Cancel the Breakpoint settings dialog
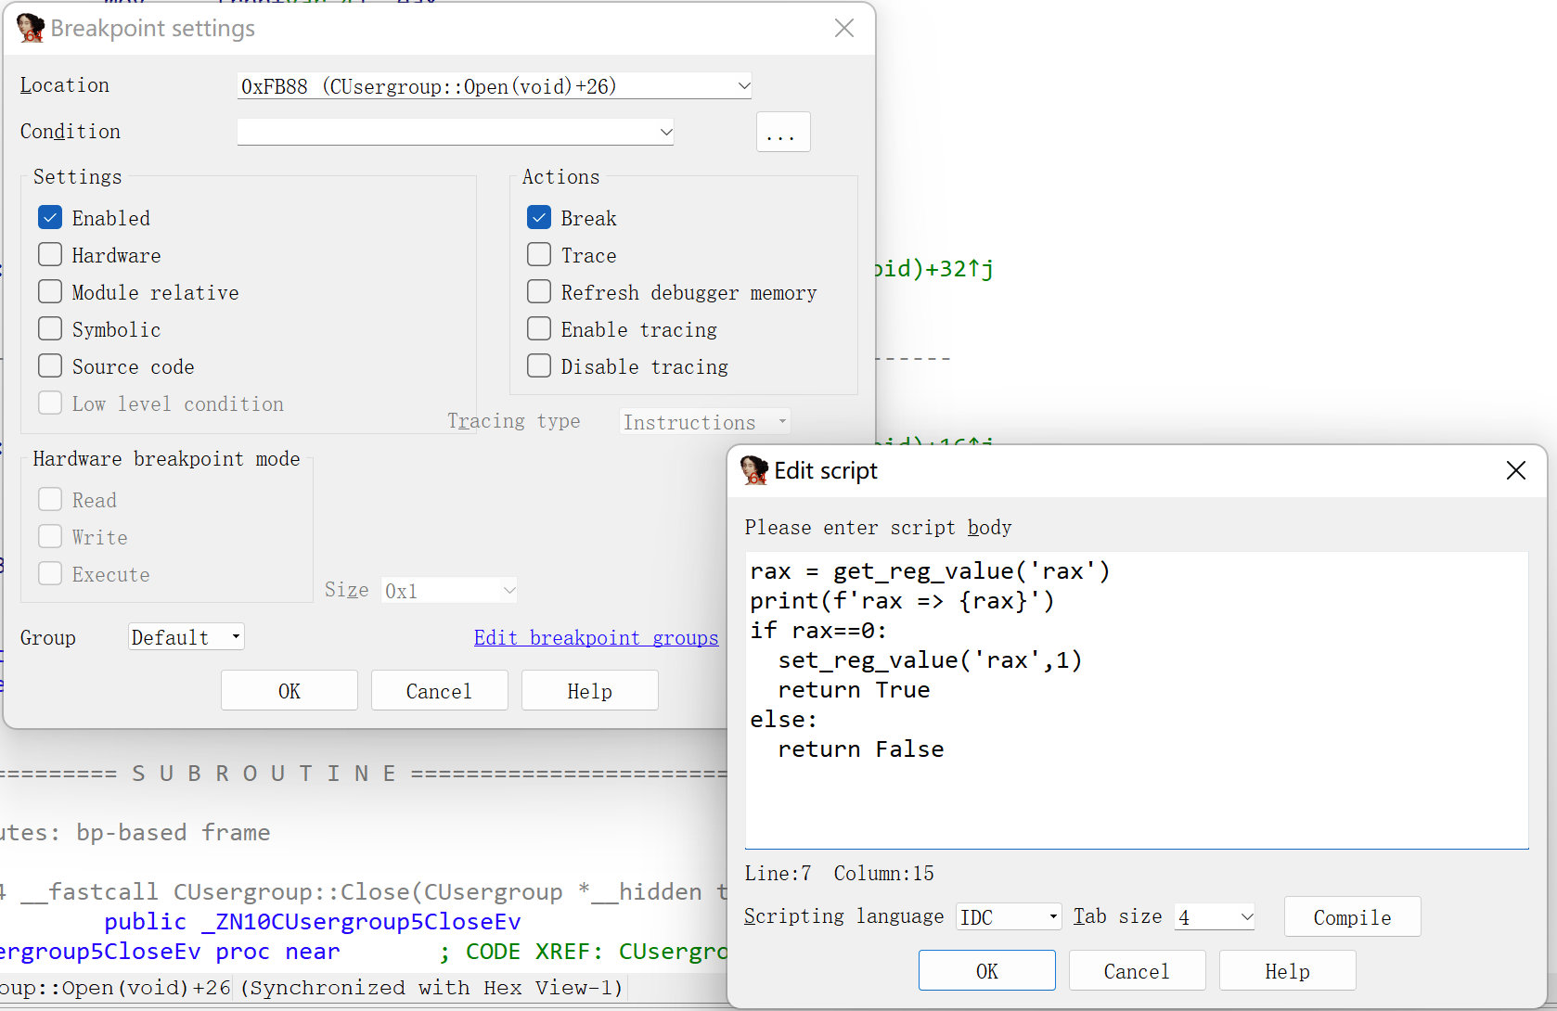1557x1011 pixels. 439,691
